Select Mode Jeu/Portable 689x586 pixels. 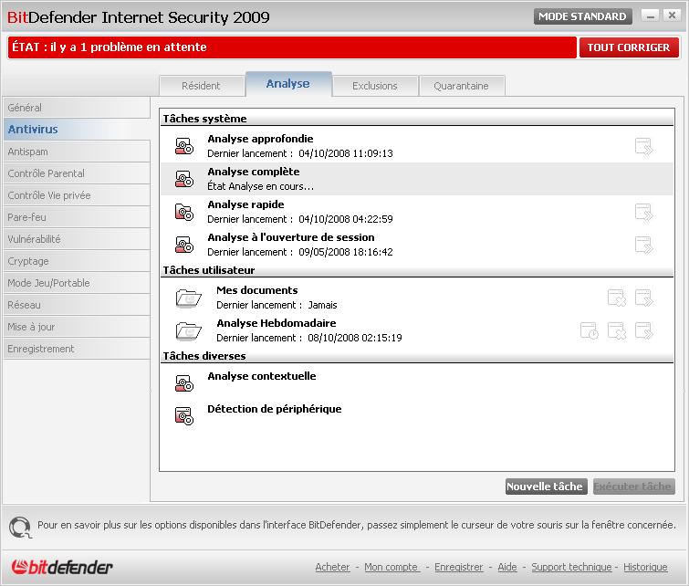tap(77, 283)
